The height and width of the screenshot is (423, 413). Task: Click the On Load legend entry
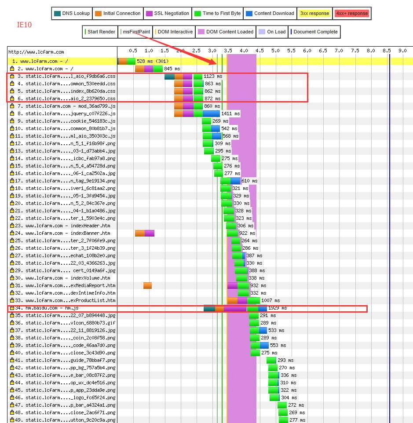pyautogui.click(x=272, y=32)
